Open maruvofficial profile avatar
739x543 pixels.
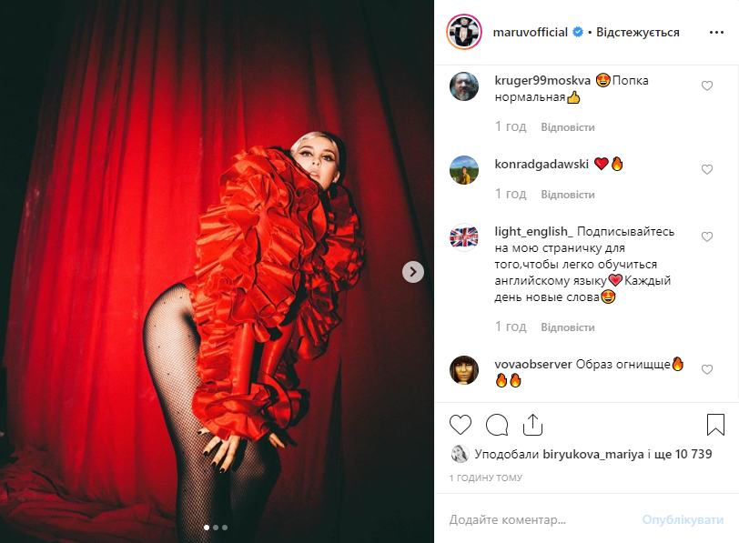[x=464, y=32]
